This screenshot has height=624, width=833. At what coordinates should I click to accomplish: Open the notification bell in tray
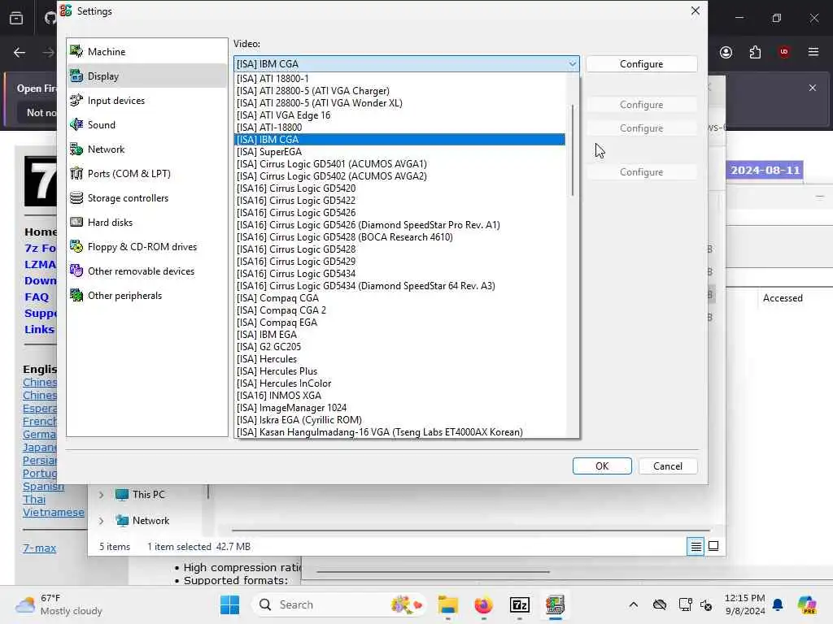pos(778,604)
